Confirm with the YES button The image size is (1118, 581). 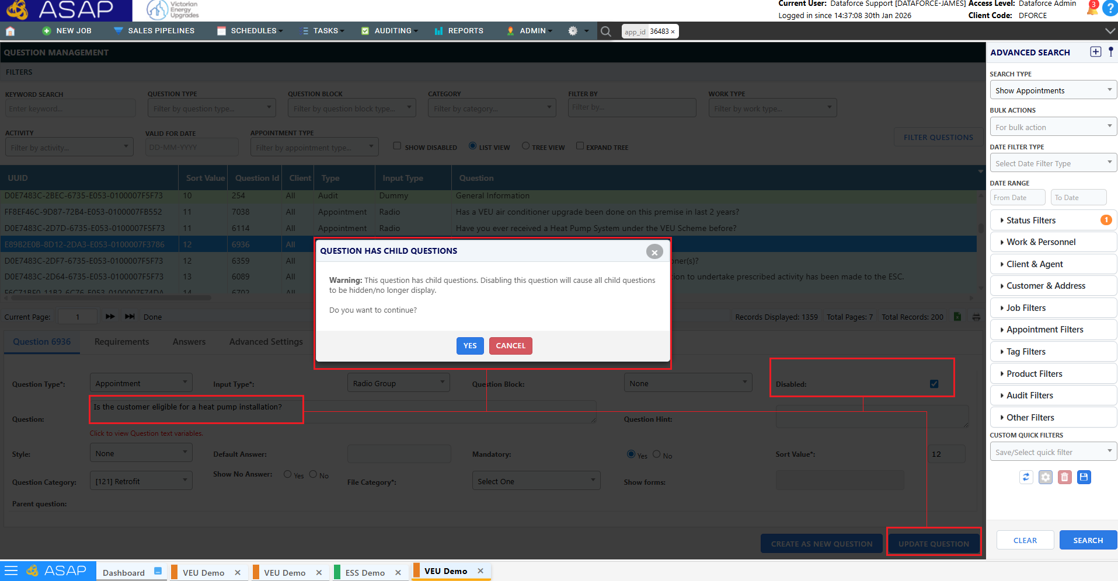tap(470, 346)
